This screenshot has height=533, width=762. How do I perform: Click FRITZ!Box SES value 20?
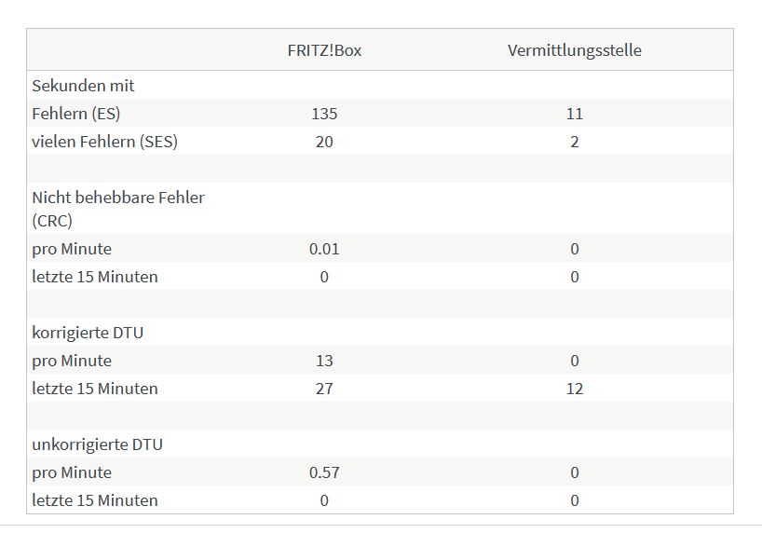[x=324, y=142]
